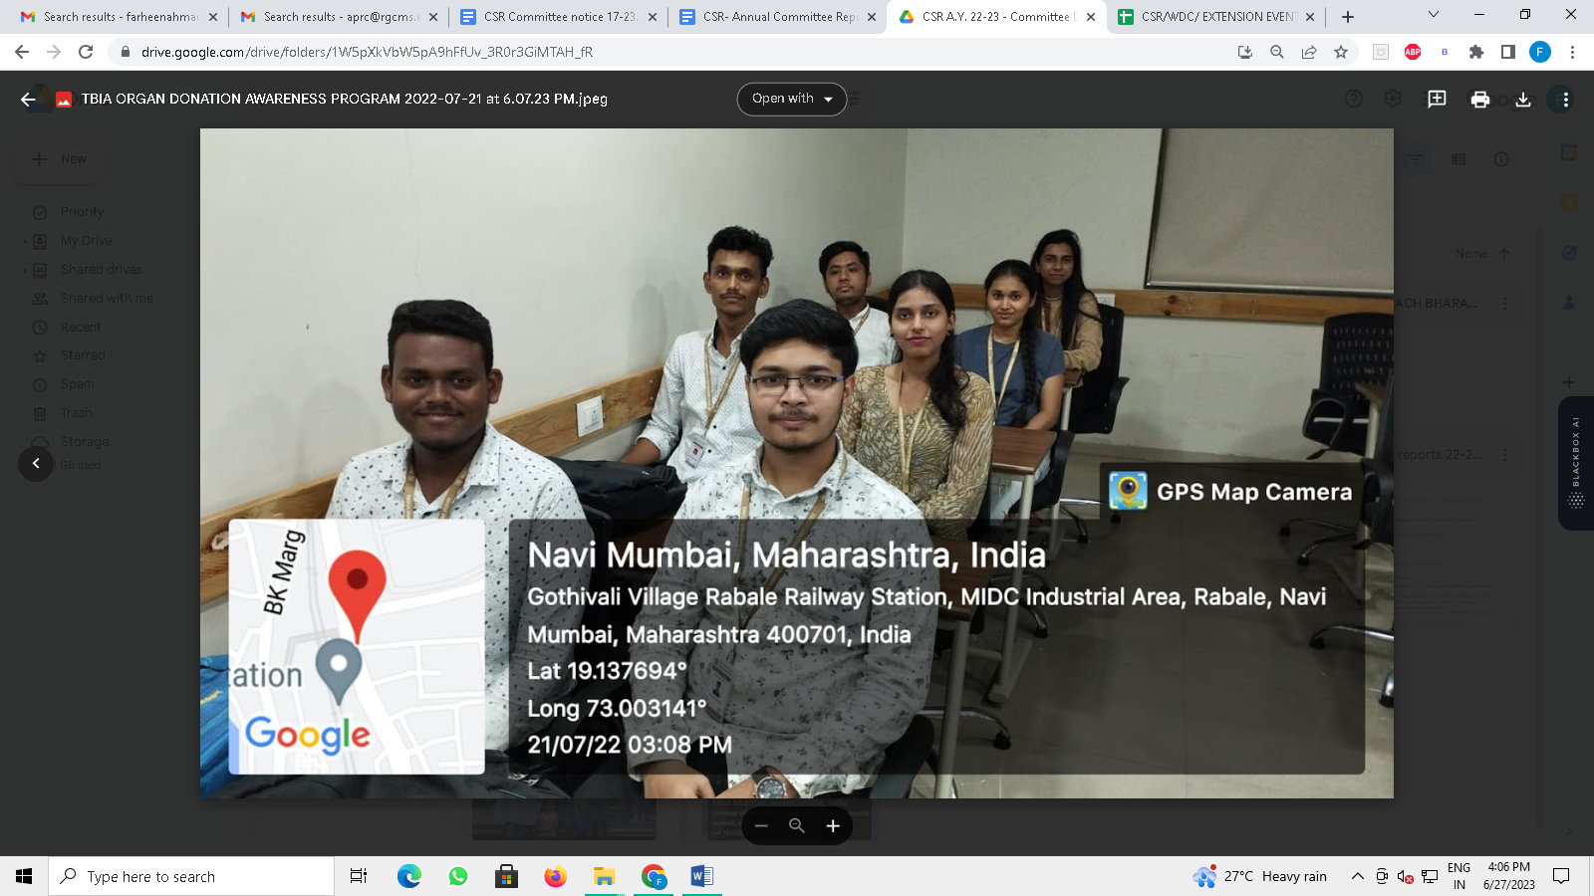Switch to the first Gmail Search results tab
The height and width of the screenshot is (896, 1594).
click(120, 17)
